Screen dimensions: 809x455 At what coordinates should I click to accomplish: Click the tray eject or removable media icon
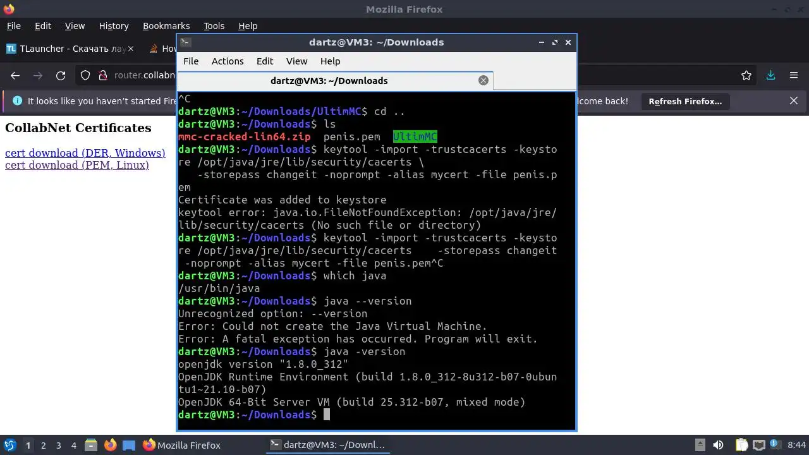(700, 445)
